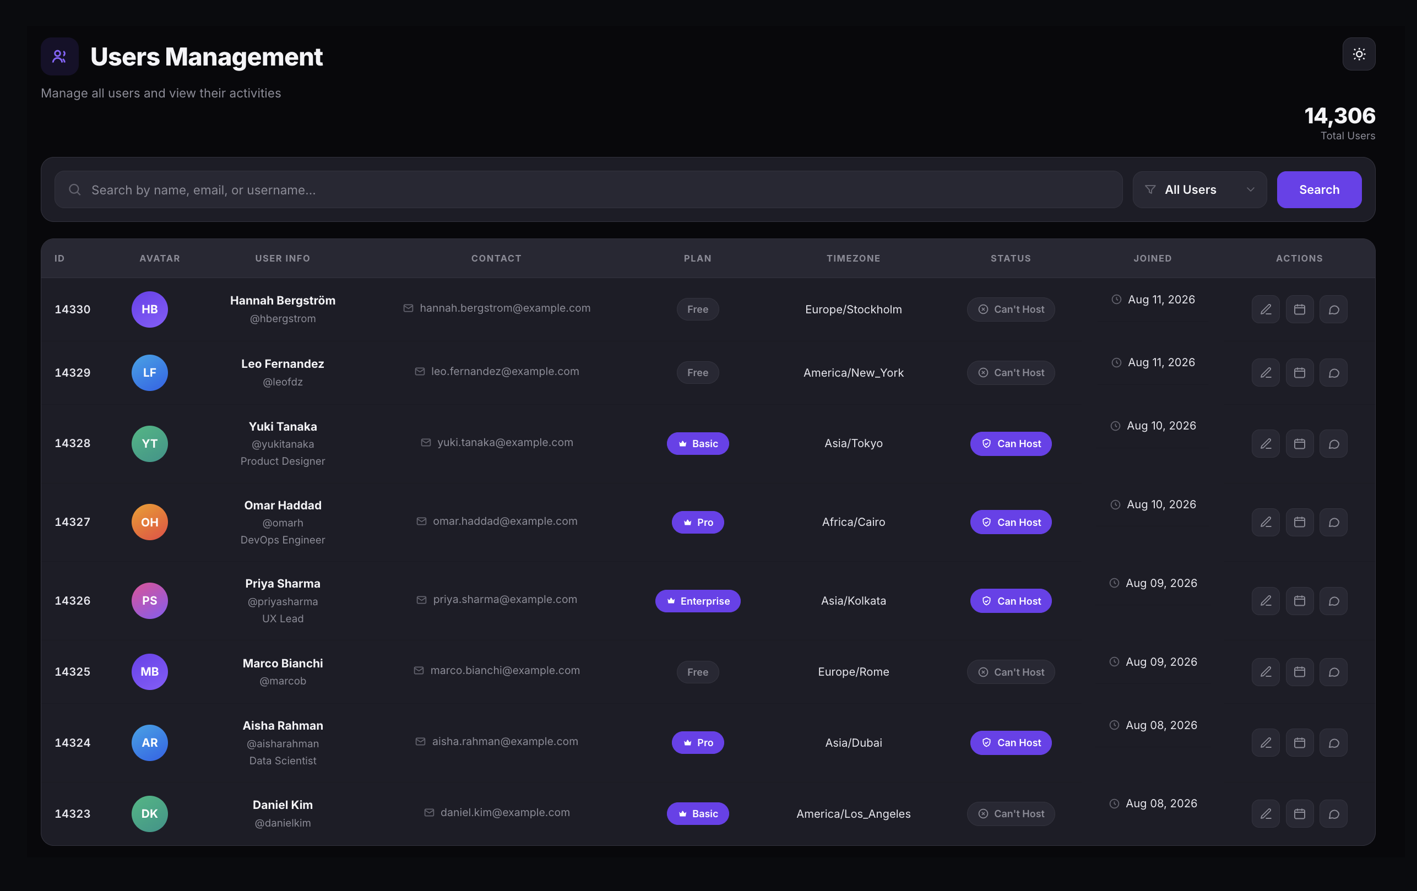Click user ID 14328
This screenshot has width=1417, height=891.
72,444
